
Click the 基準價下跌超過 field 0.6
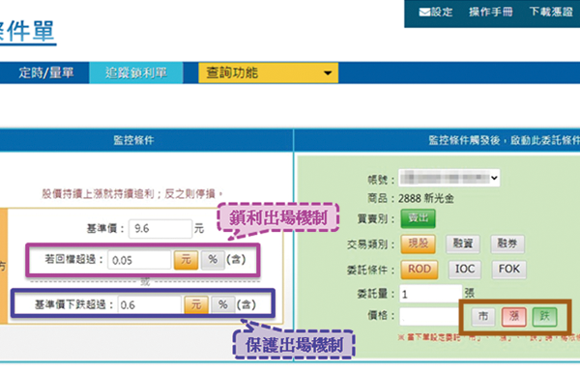click(150, 304)
